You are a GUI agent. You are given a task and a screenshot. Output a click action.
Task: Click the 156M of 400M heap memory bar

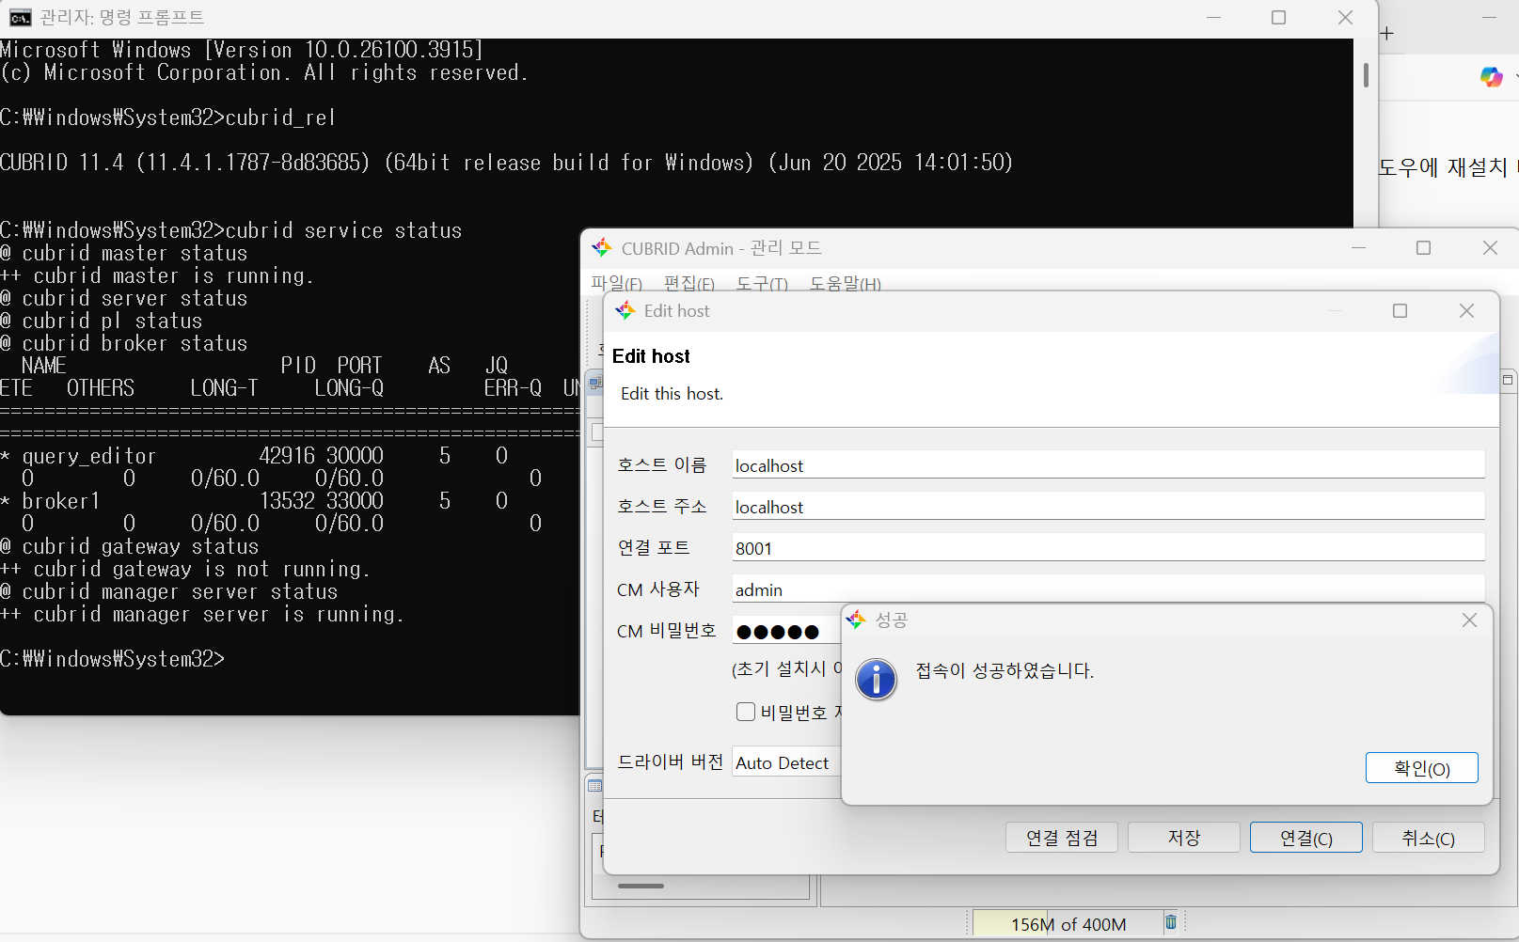coord(1068,924)
